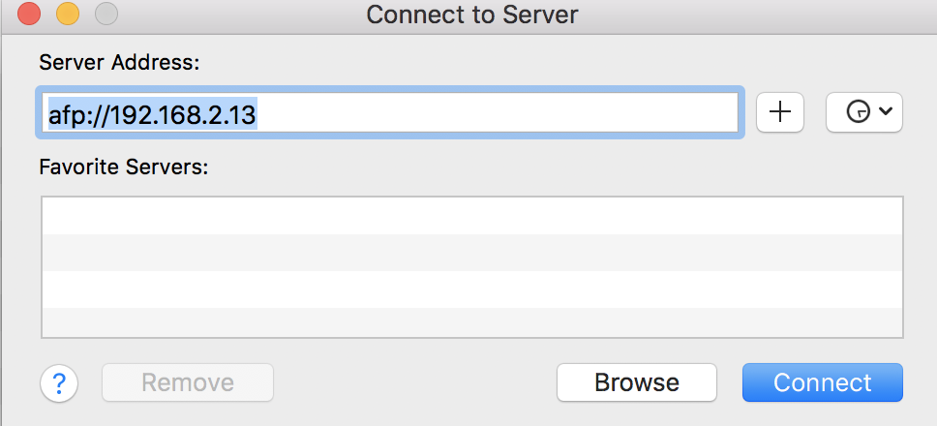Open the recent servers clock menu
The height and width of the screenshot is (426, 937).
pyautogui.click(x=864, y=111)
